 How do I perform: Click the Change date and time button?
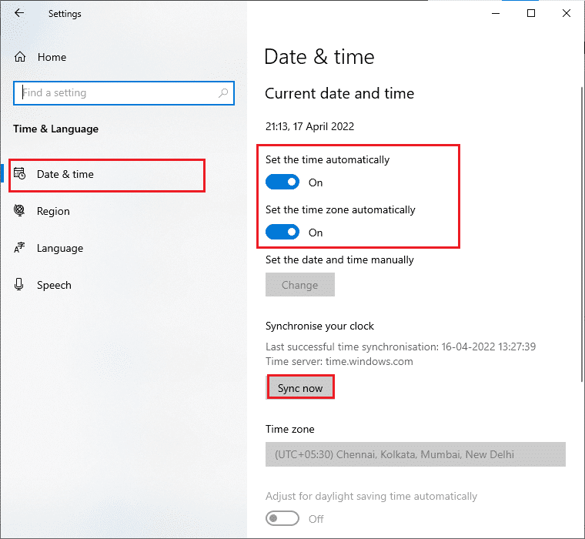pos(300,285)
